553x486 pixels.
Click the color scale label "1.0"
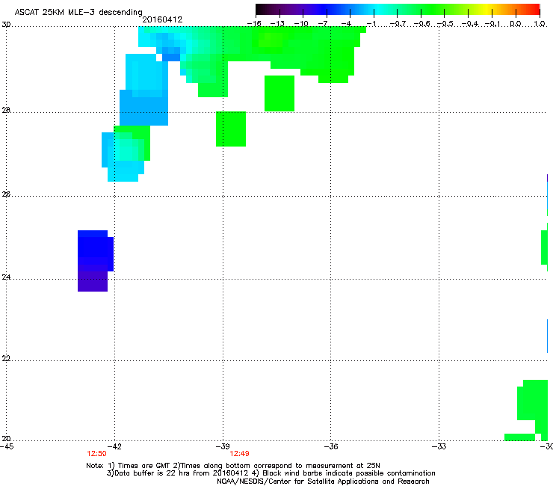(540, 24)
